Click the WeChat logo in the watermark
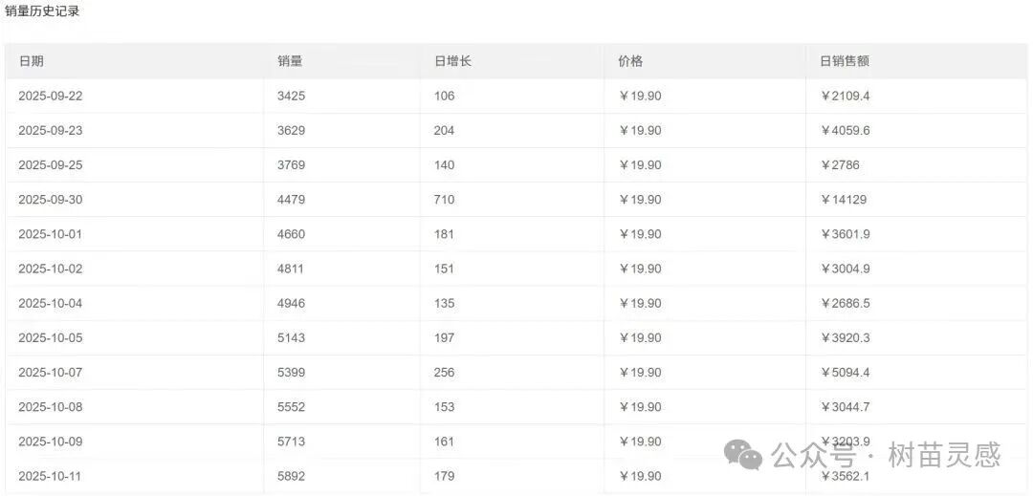Image resolution: width=1033 pixels, height=496 pixels. (743, 455)
